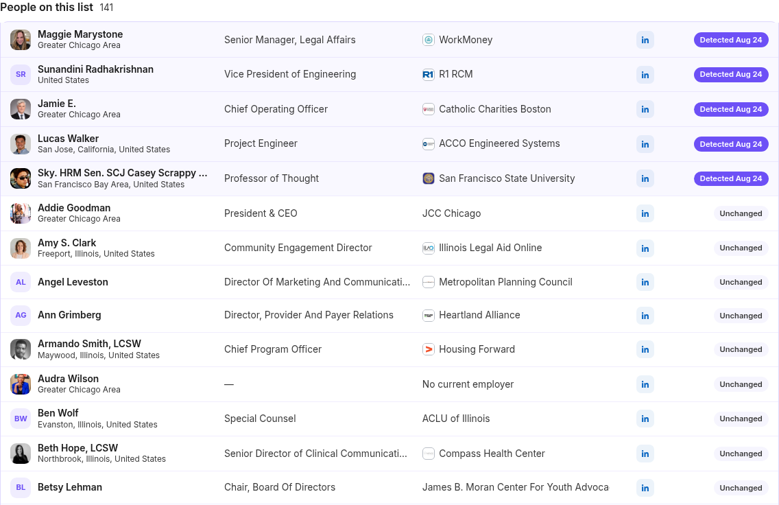Click Addie Goodman's profile photo
The image size is (779, 505).
(x=21, y=213)
